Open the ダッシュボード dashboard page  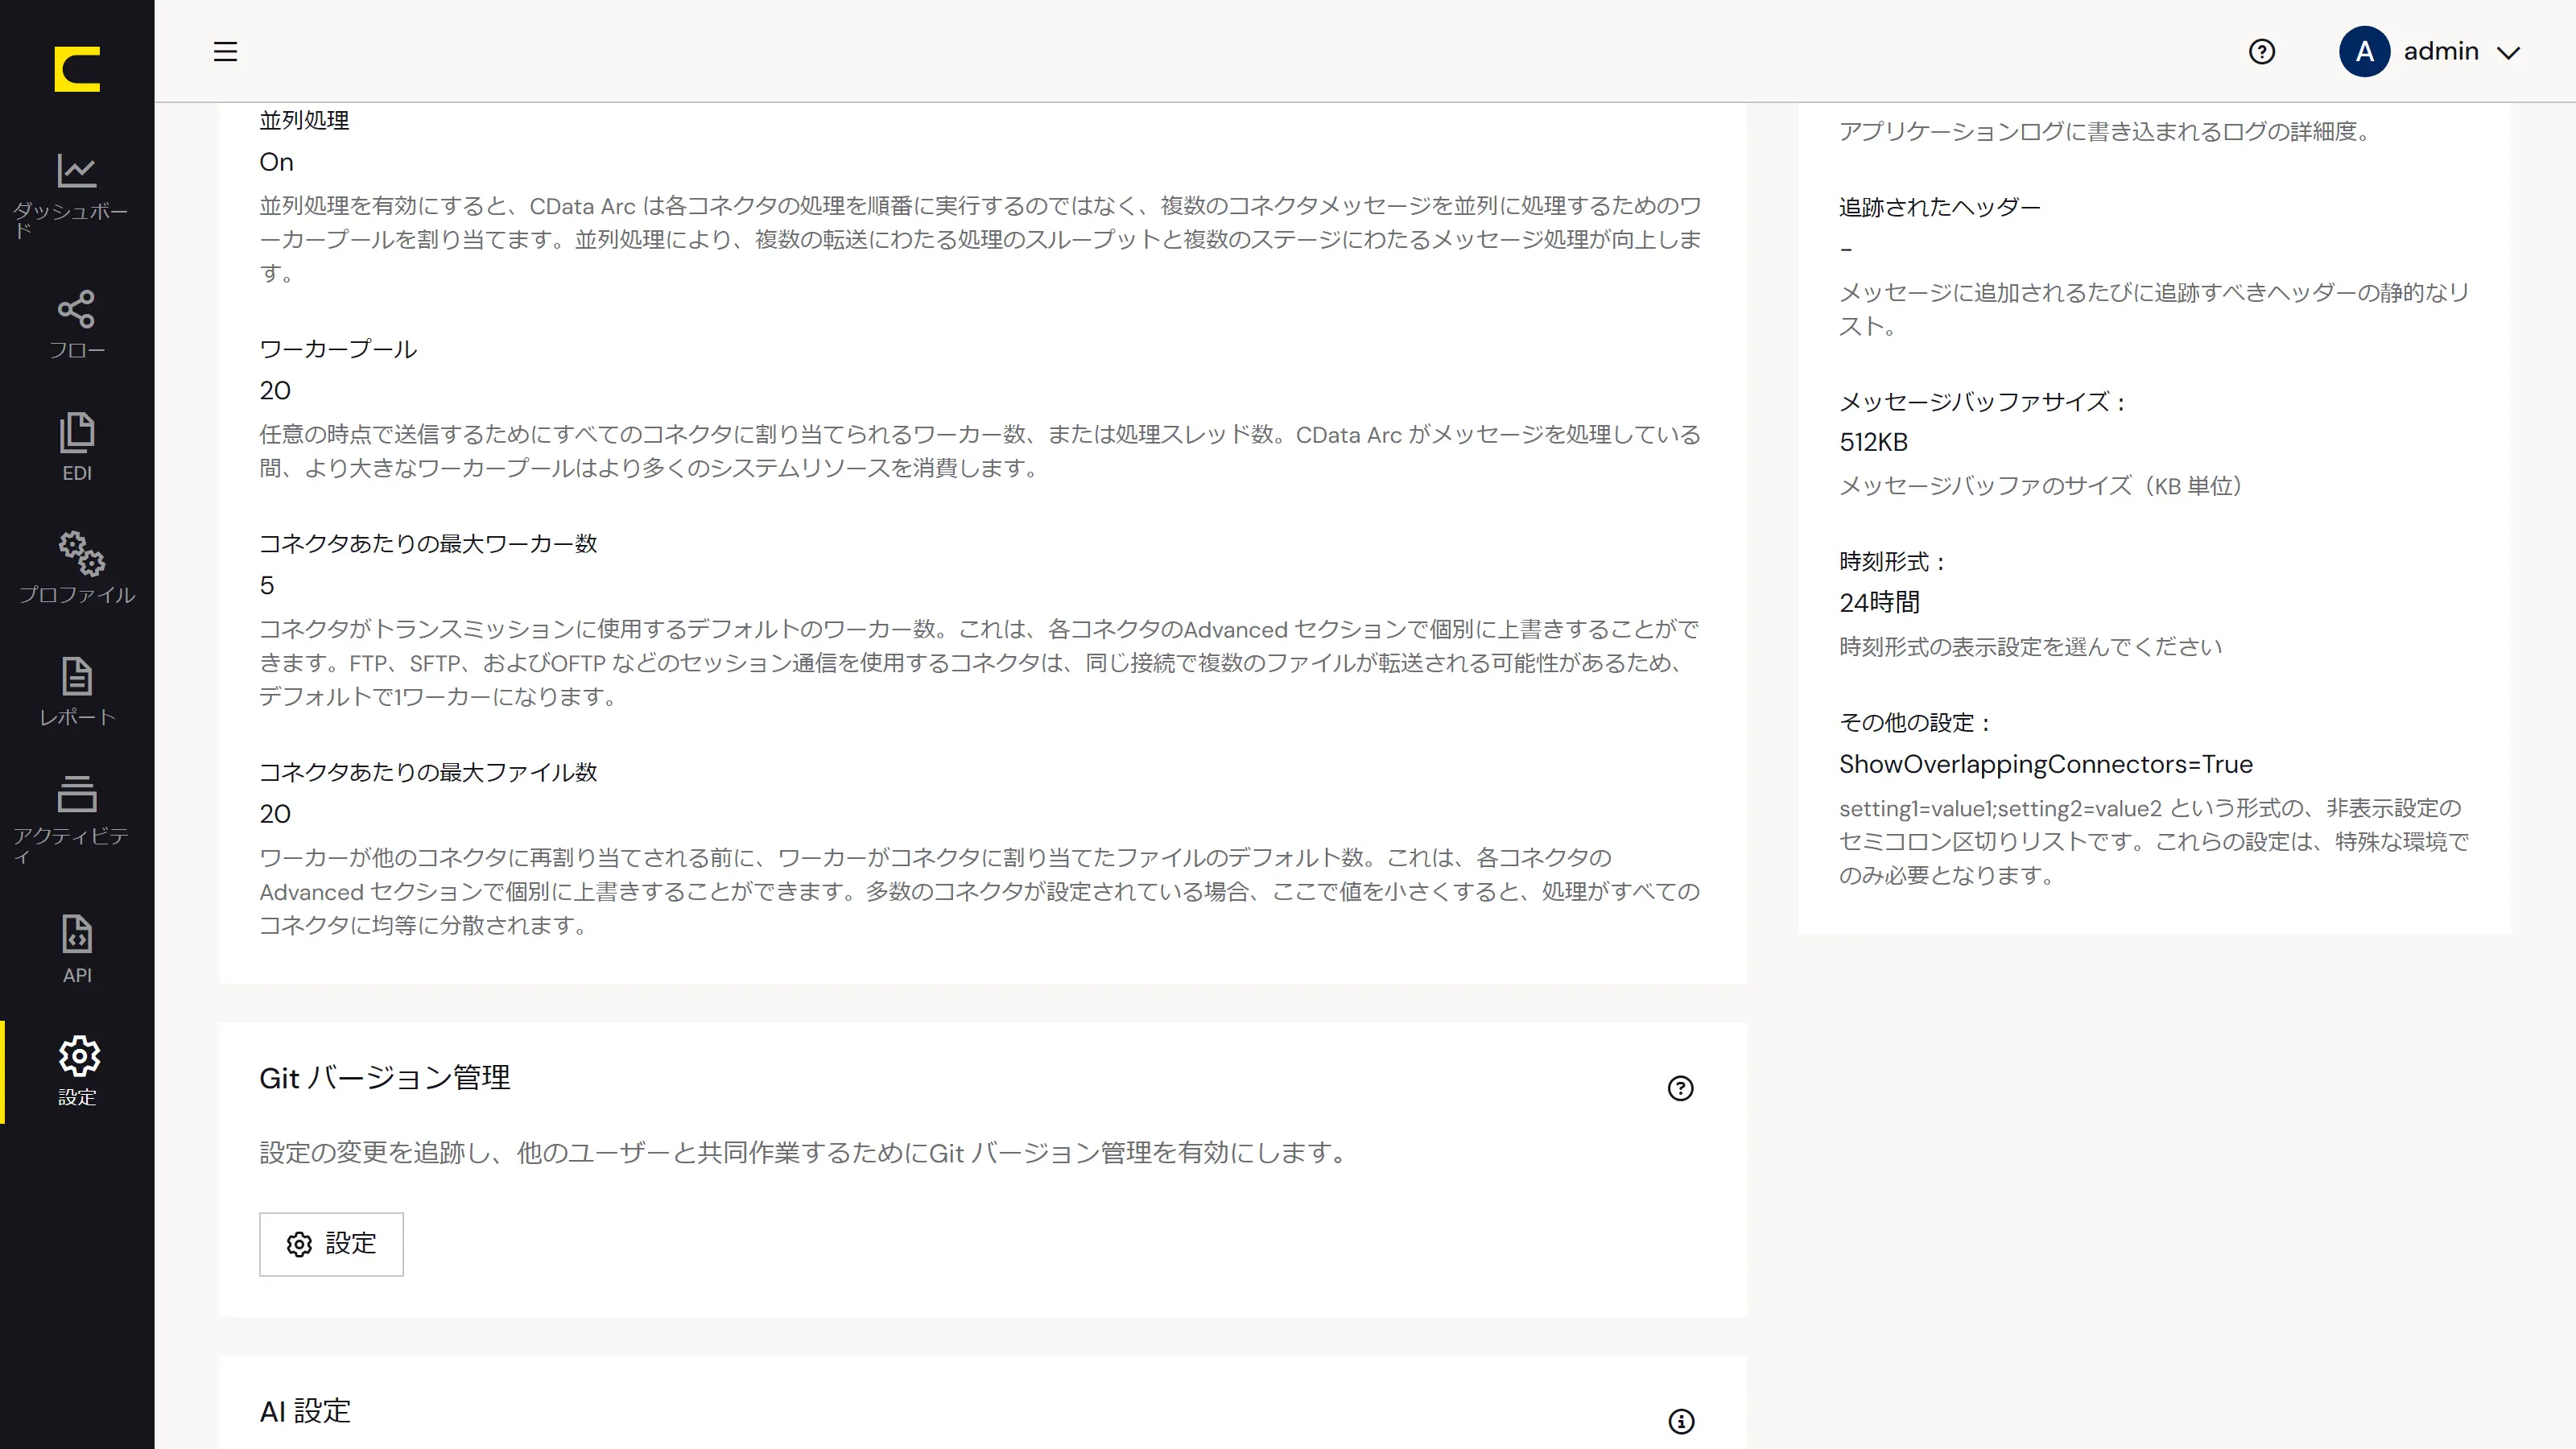point(77,194)
